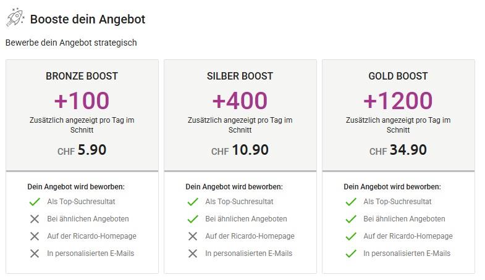Click the +400 views figure

point(240,101)
